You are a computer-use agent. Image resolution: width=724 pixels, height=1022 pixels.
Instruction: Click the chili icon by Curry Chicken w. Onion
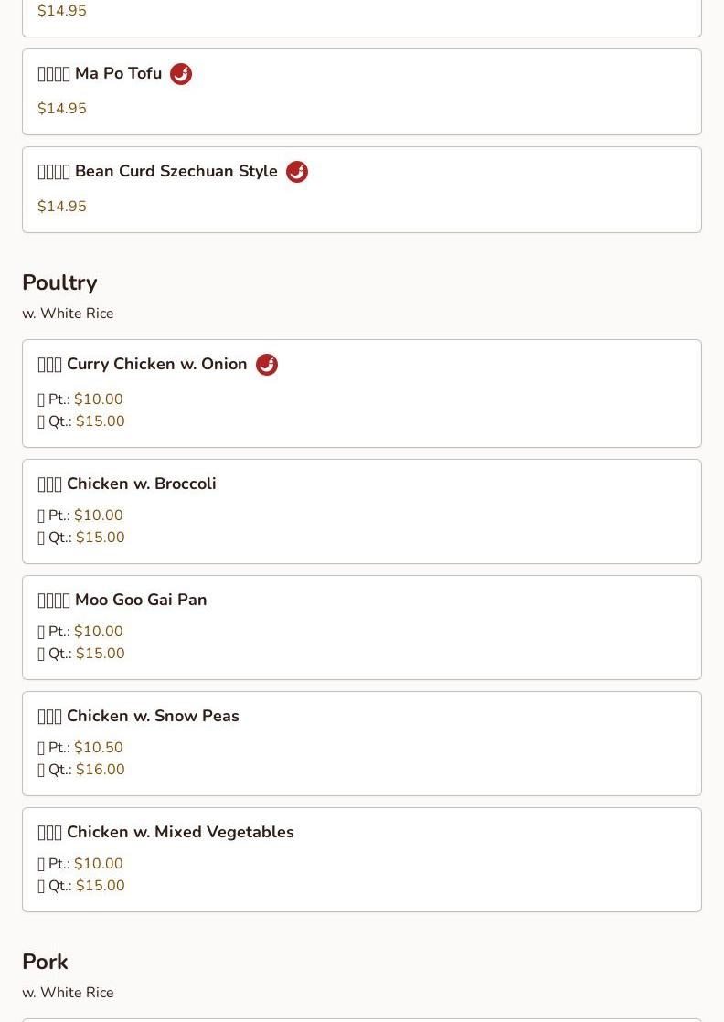pyautogui.click(x=267, y=365)
